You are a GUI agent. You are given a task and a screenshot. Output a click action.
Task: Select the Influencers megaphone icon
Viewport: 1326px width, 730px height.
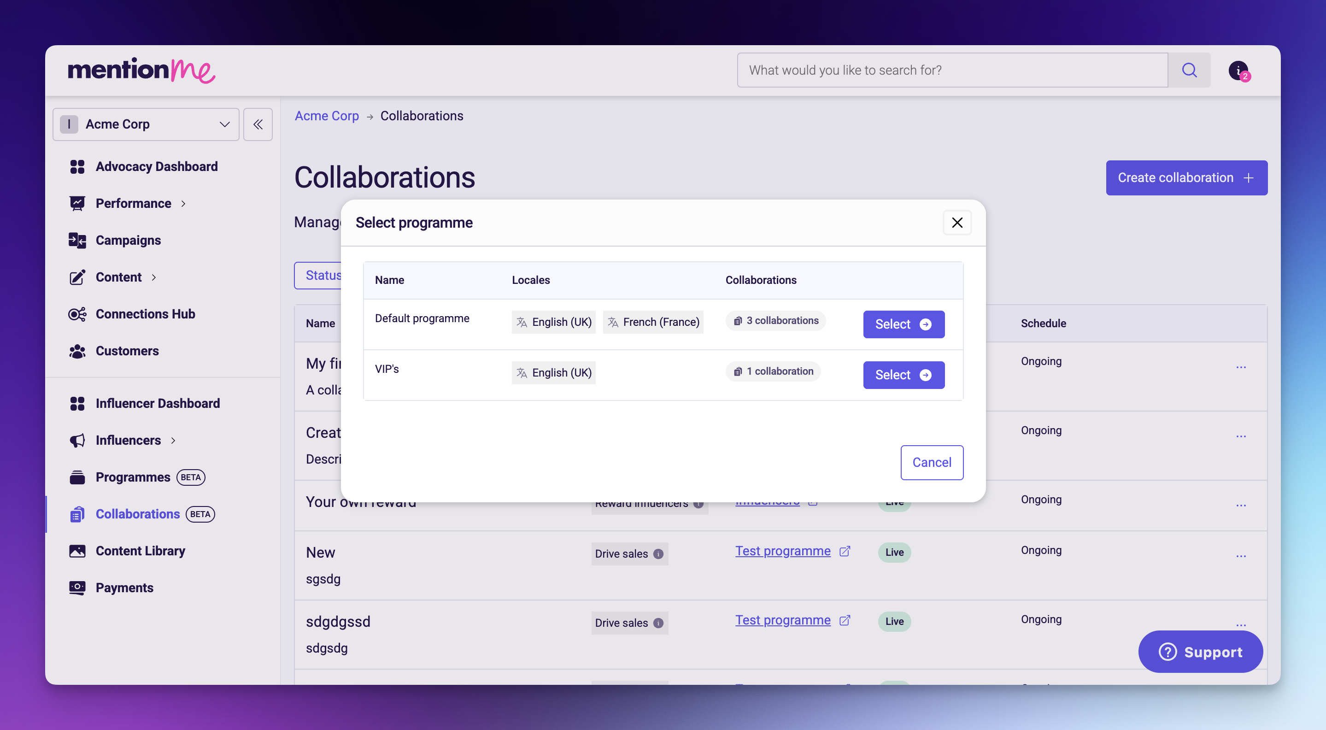click(77, 441)
